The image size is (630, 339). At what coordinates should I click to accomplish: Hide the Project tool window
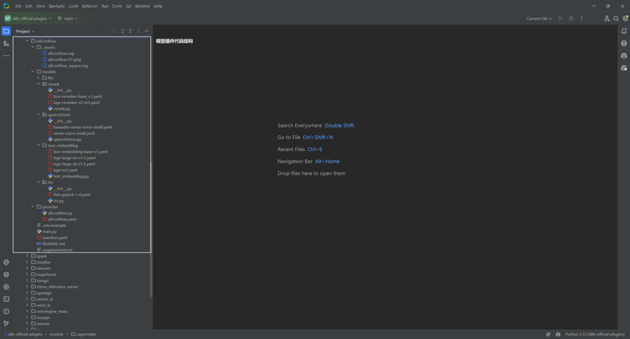tap(146, 31)
